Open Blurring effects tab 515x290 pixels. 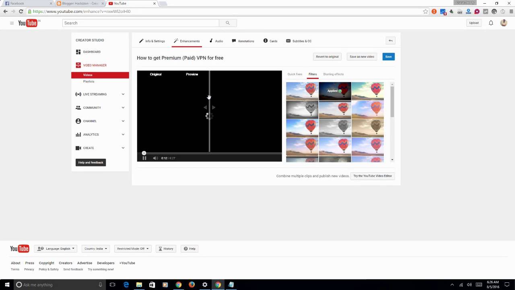334,74
